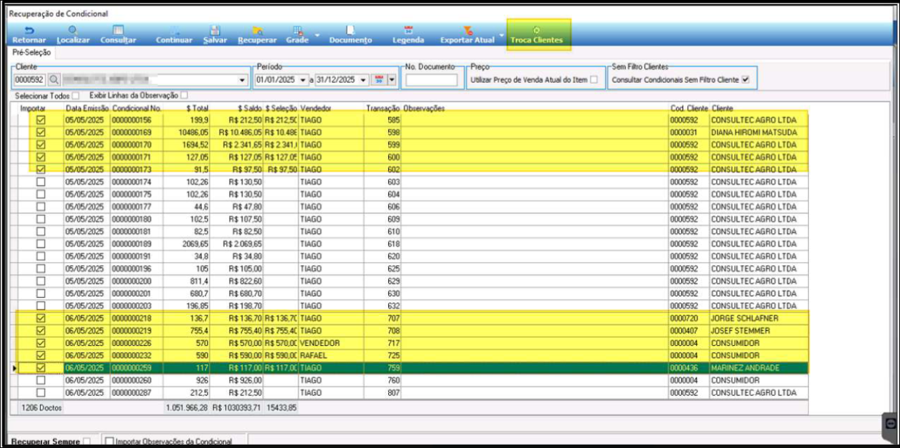The image size is (900, 448).
Task: Click the No. Documento input field
Action: (432, 80)
